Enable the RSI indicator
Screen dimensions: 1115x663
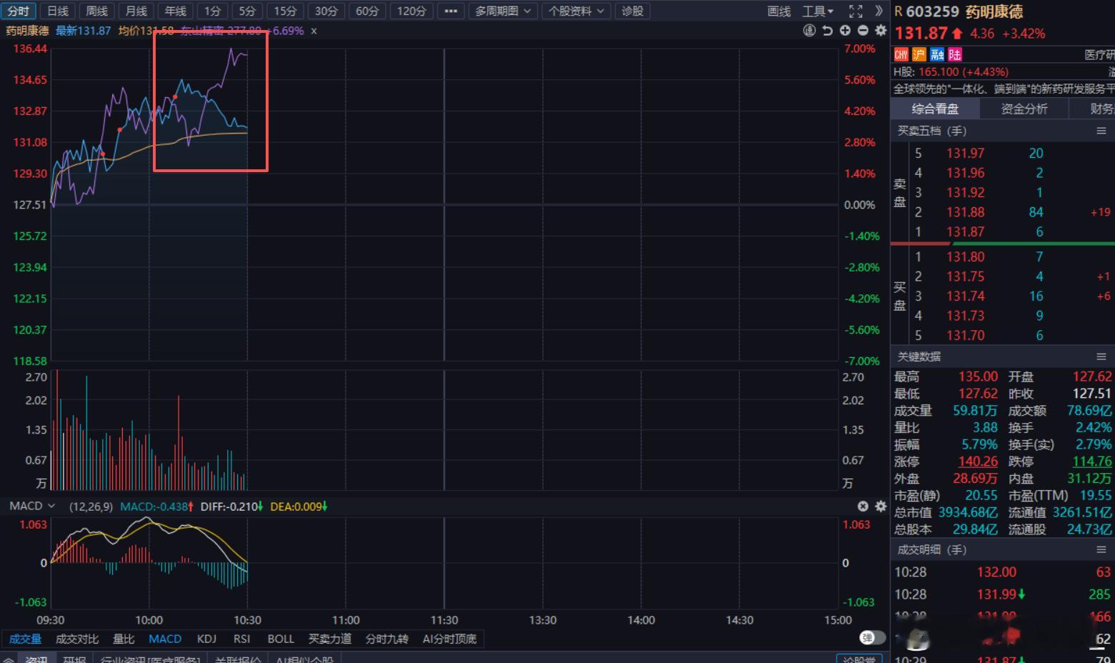tap(241, 639)
